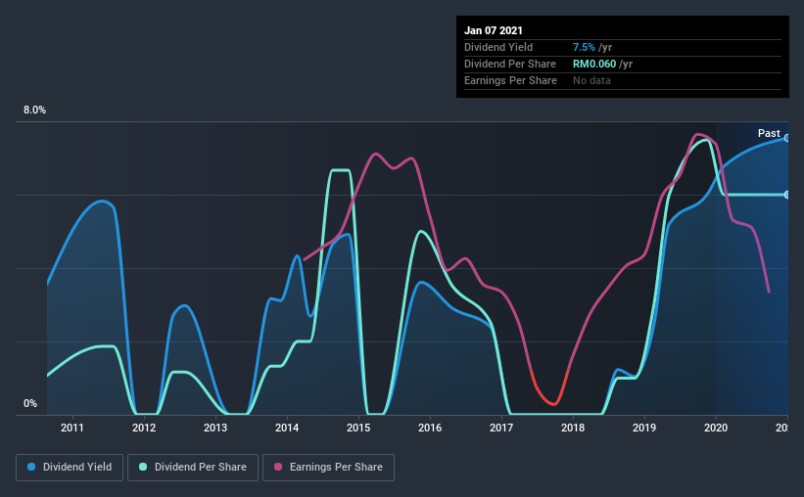Click the 2016 x-axis label

pos(430,428)
